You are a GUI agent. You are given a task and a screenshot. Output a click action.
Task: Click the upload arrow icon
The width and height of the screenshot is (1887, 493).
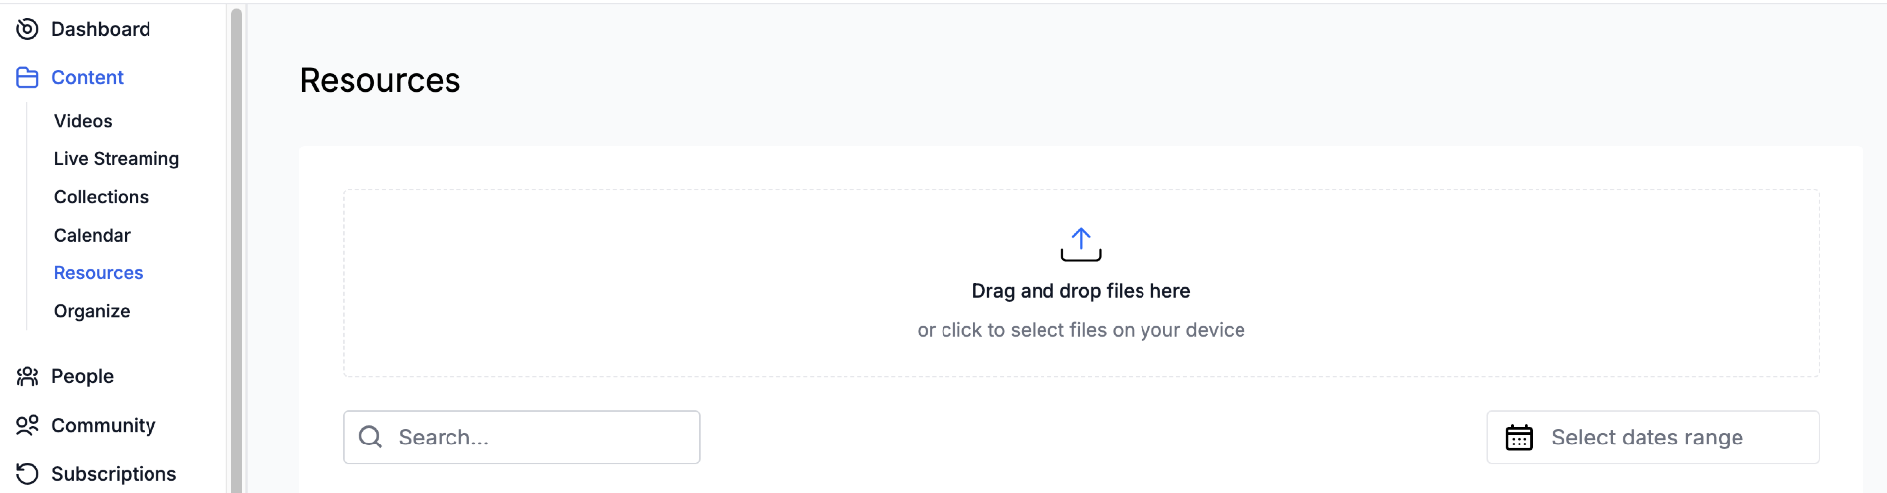coord(1080,244)
